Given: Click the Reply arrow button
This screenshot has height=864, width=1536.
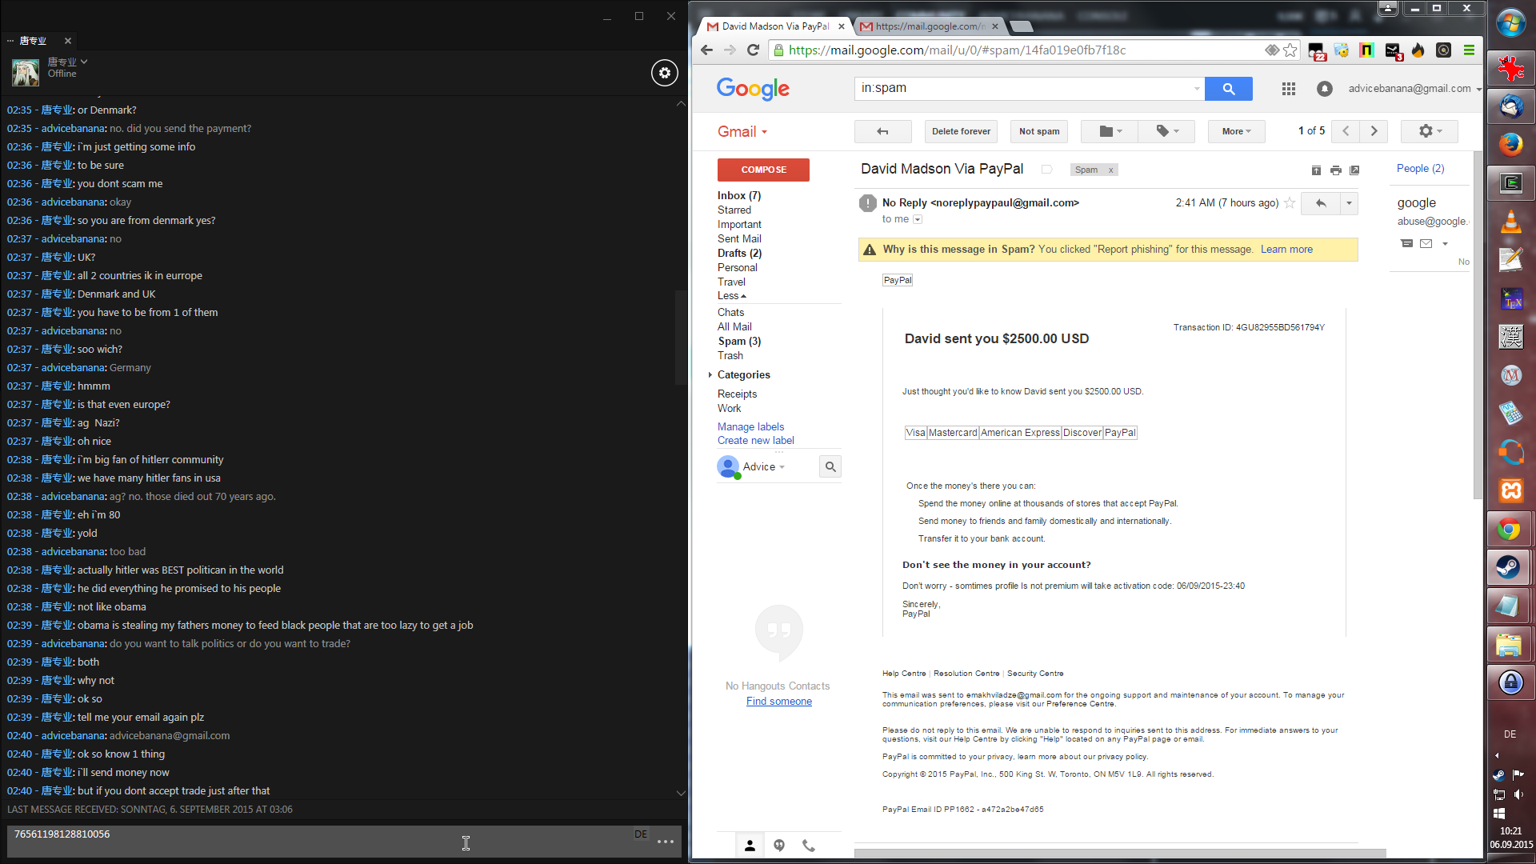Looking at the screenshot, I should (x=1321, y=203).
